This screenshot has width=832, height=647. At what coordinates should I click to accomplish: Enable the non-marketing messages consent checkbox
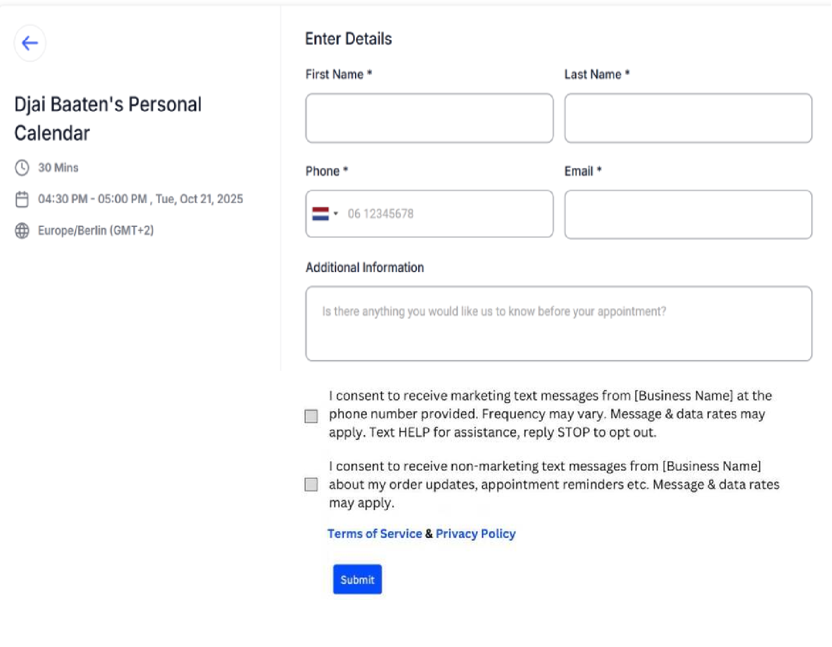coord(311,484)
